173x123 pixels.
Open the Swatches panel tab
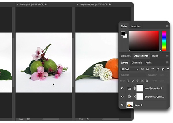[x=136, y=26]
